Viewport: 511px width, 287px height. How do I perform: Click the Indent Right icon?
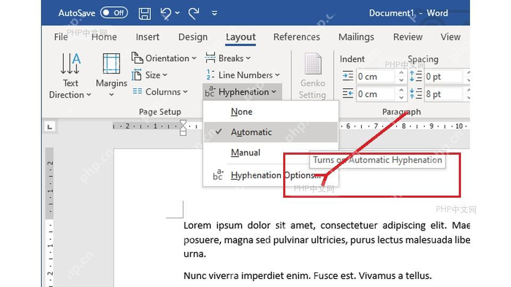348,94
